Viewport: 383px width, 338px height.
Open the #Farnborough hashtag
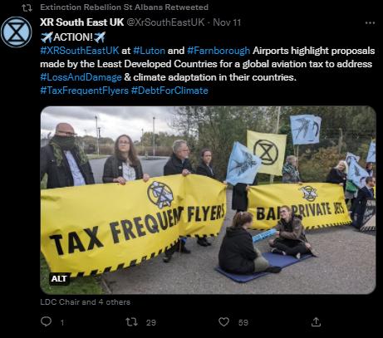(219, 51)
